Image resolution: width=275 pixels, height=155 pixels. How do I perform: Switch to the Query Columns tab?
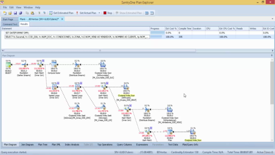pyautogui.click(x=124, y=145)
